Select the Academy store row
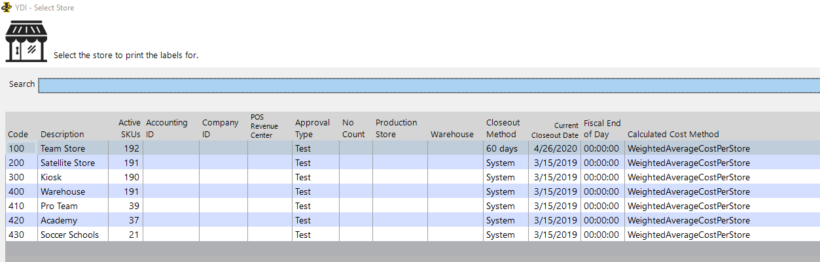The image size is (820, 262). (x=413, y=220)
